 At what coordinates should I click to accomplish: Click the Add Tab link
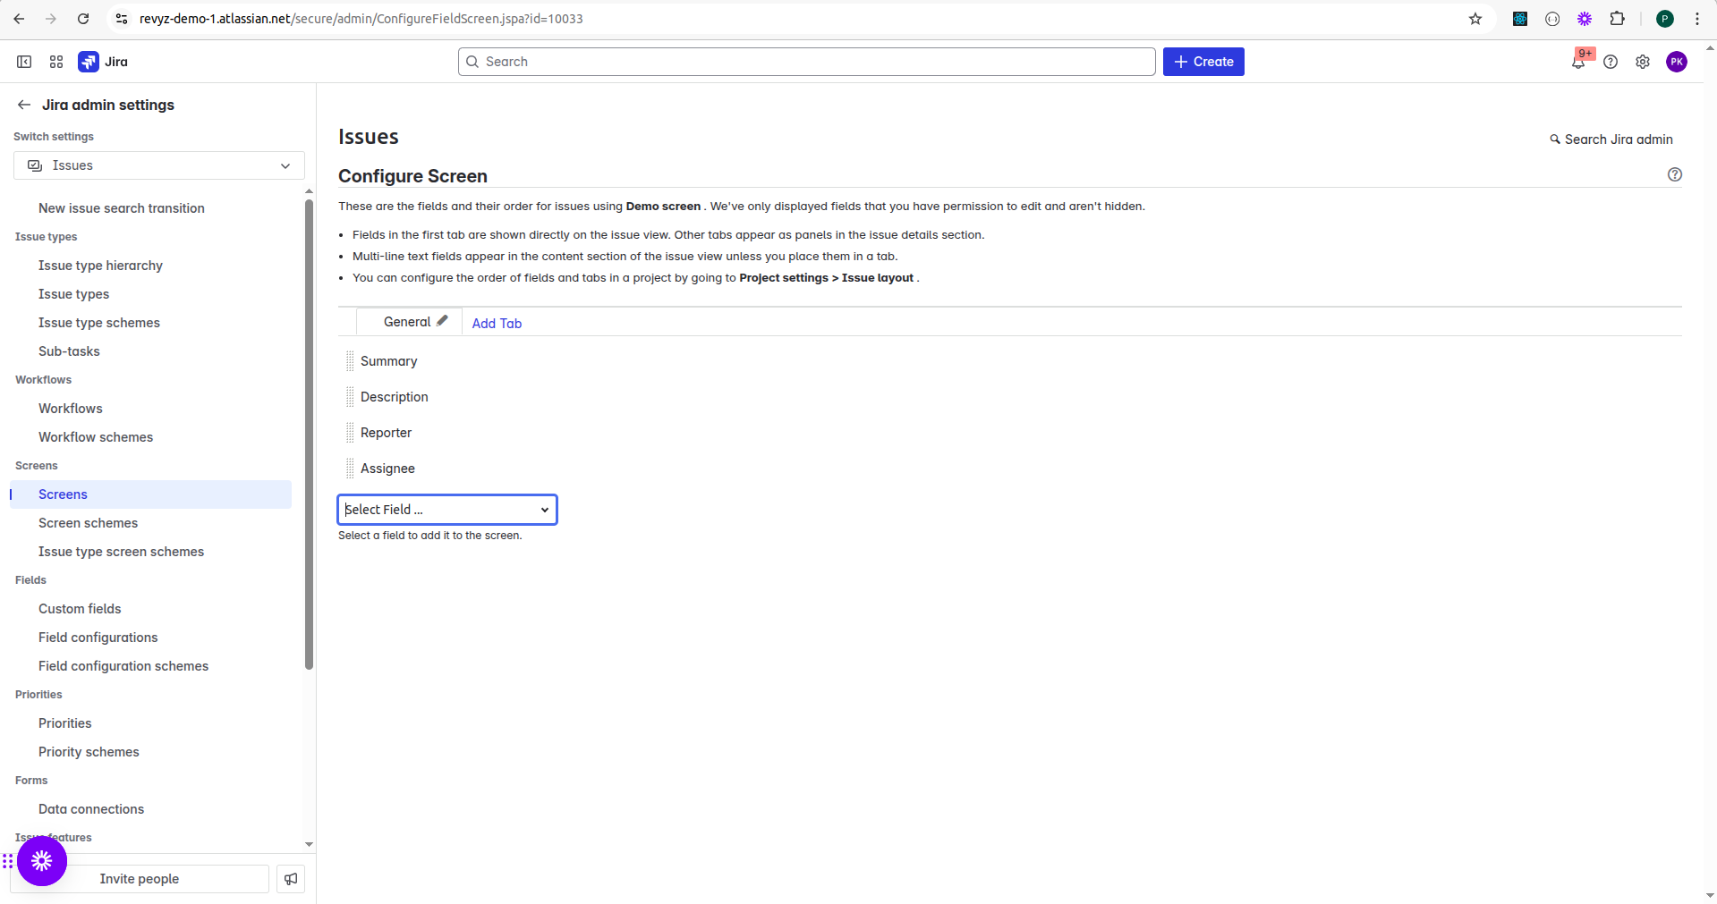click(x=497, y=324)
